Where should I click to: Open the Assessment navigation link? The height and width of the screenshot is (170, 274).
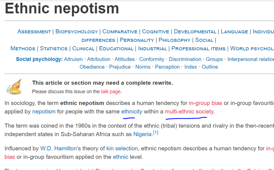[x=34, y=32]
